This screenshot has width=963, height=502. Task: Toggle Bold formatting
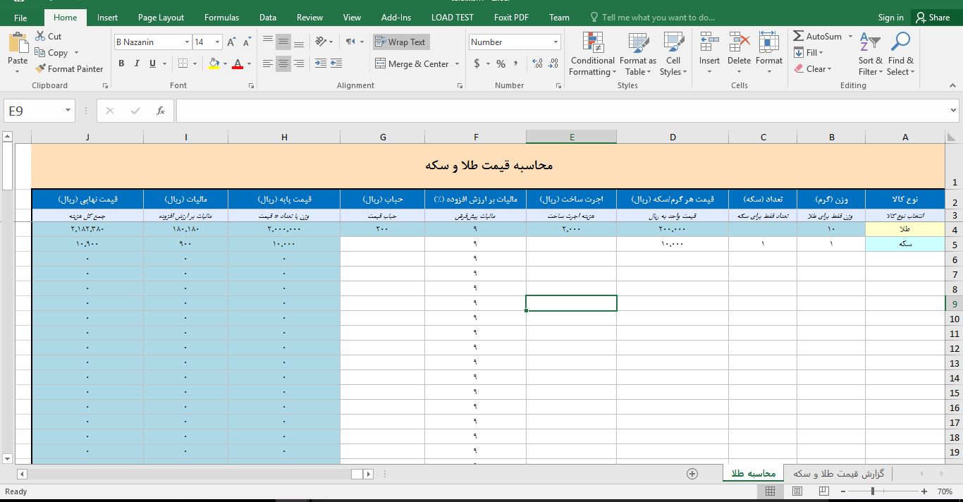click(121, 63)
